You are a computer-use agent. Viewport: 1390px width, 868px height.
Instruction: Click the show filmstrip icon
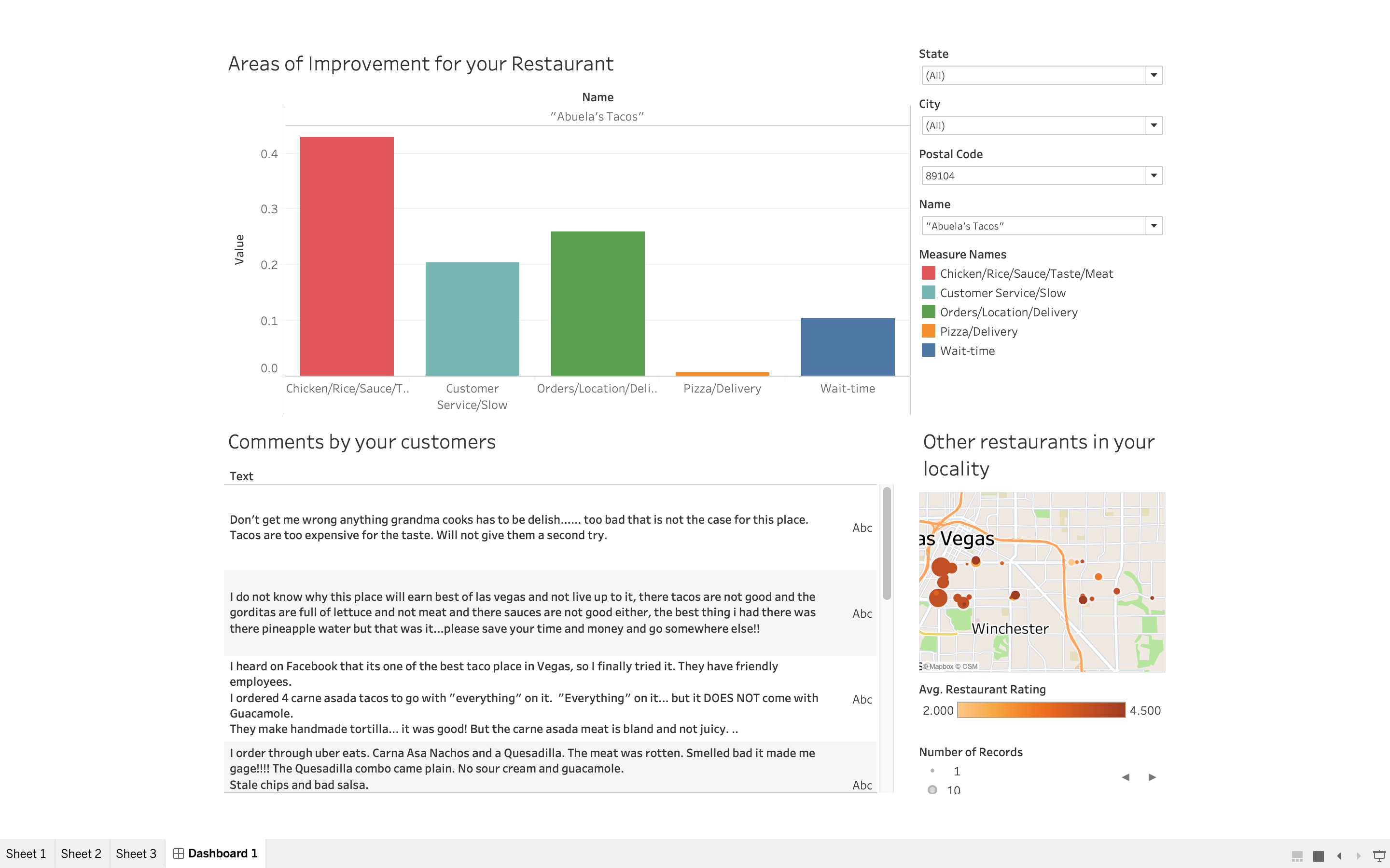pos(1297,855)
